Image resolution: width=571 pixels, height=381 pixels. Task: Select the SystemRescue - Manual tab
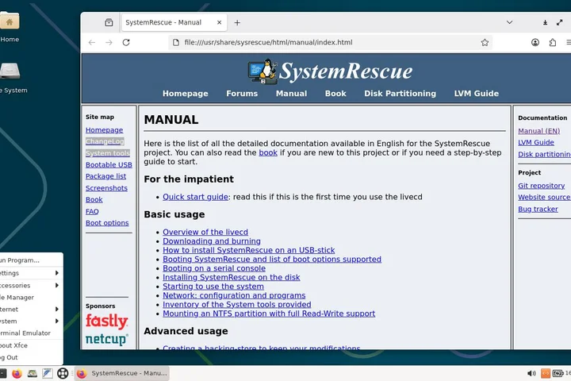(174, 22)
